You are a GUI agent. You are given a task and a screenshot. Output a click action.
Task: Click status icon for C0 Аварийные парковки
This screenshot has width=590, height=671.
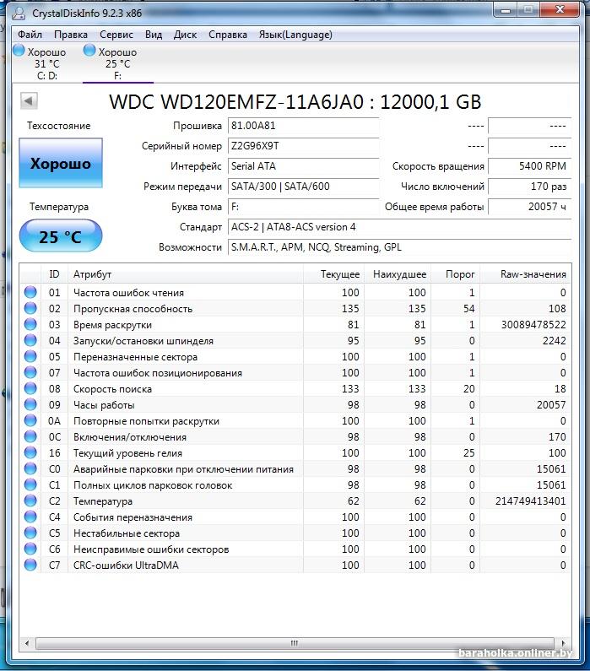point(30,468)
